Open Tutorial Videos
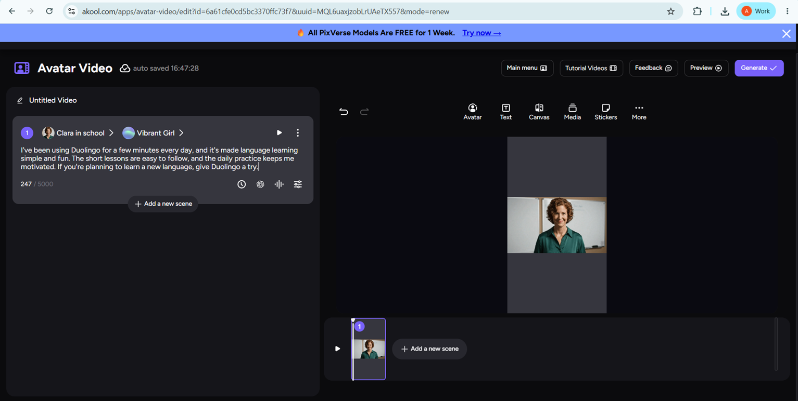 [x=591, y=68]
